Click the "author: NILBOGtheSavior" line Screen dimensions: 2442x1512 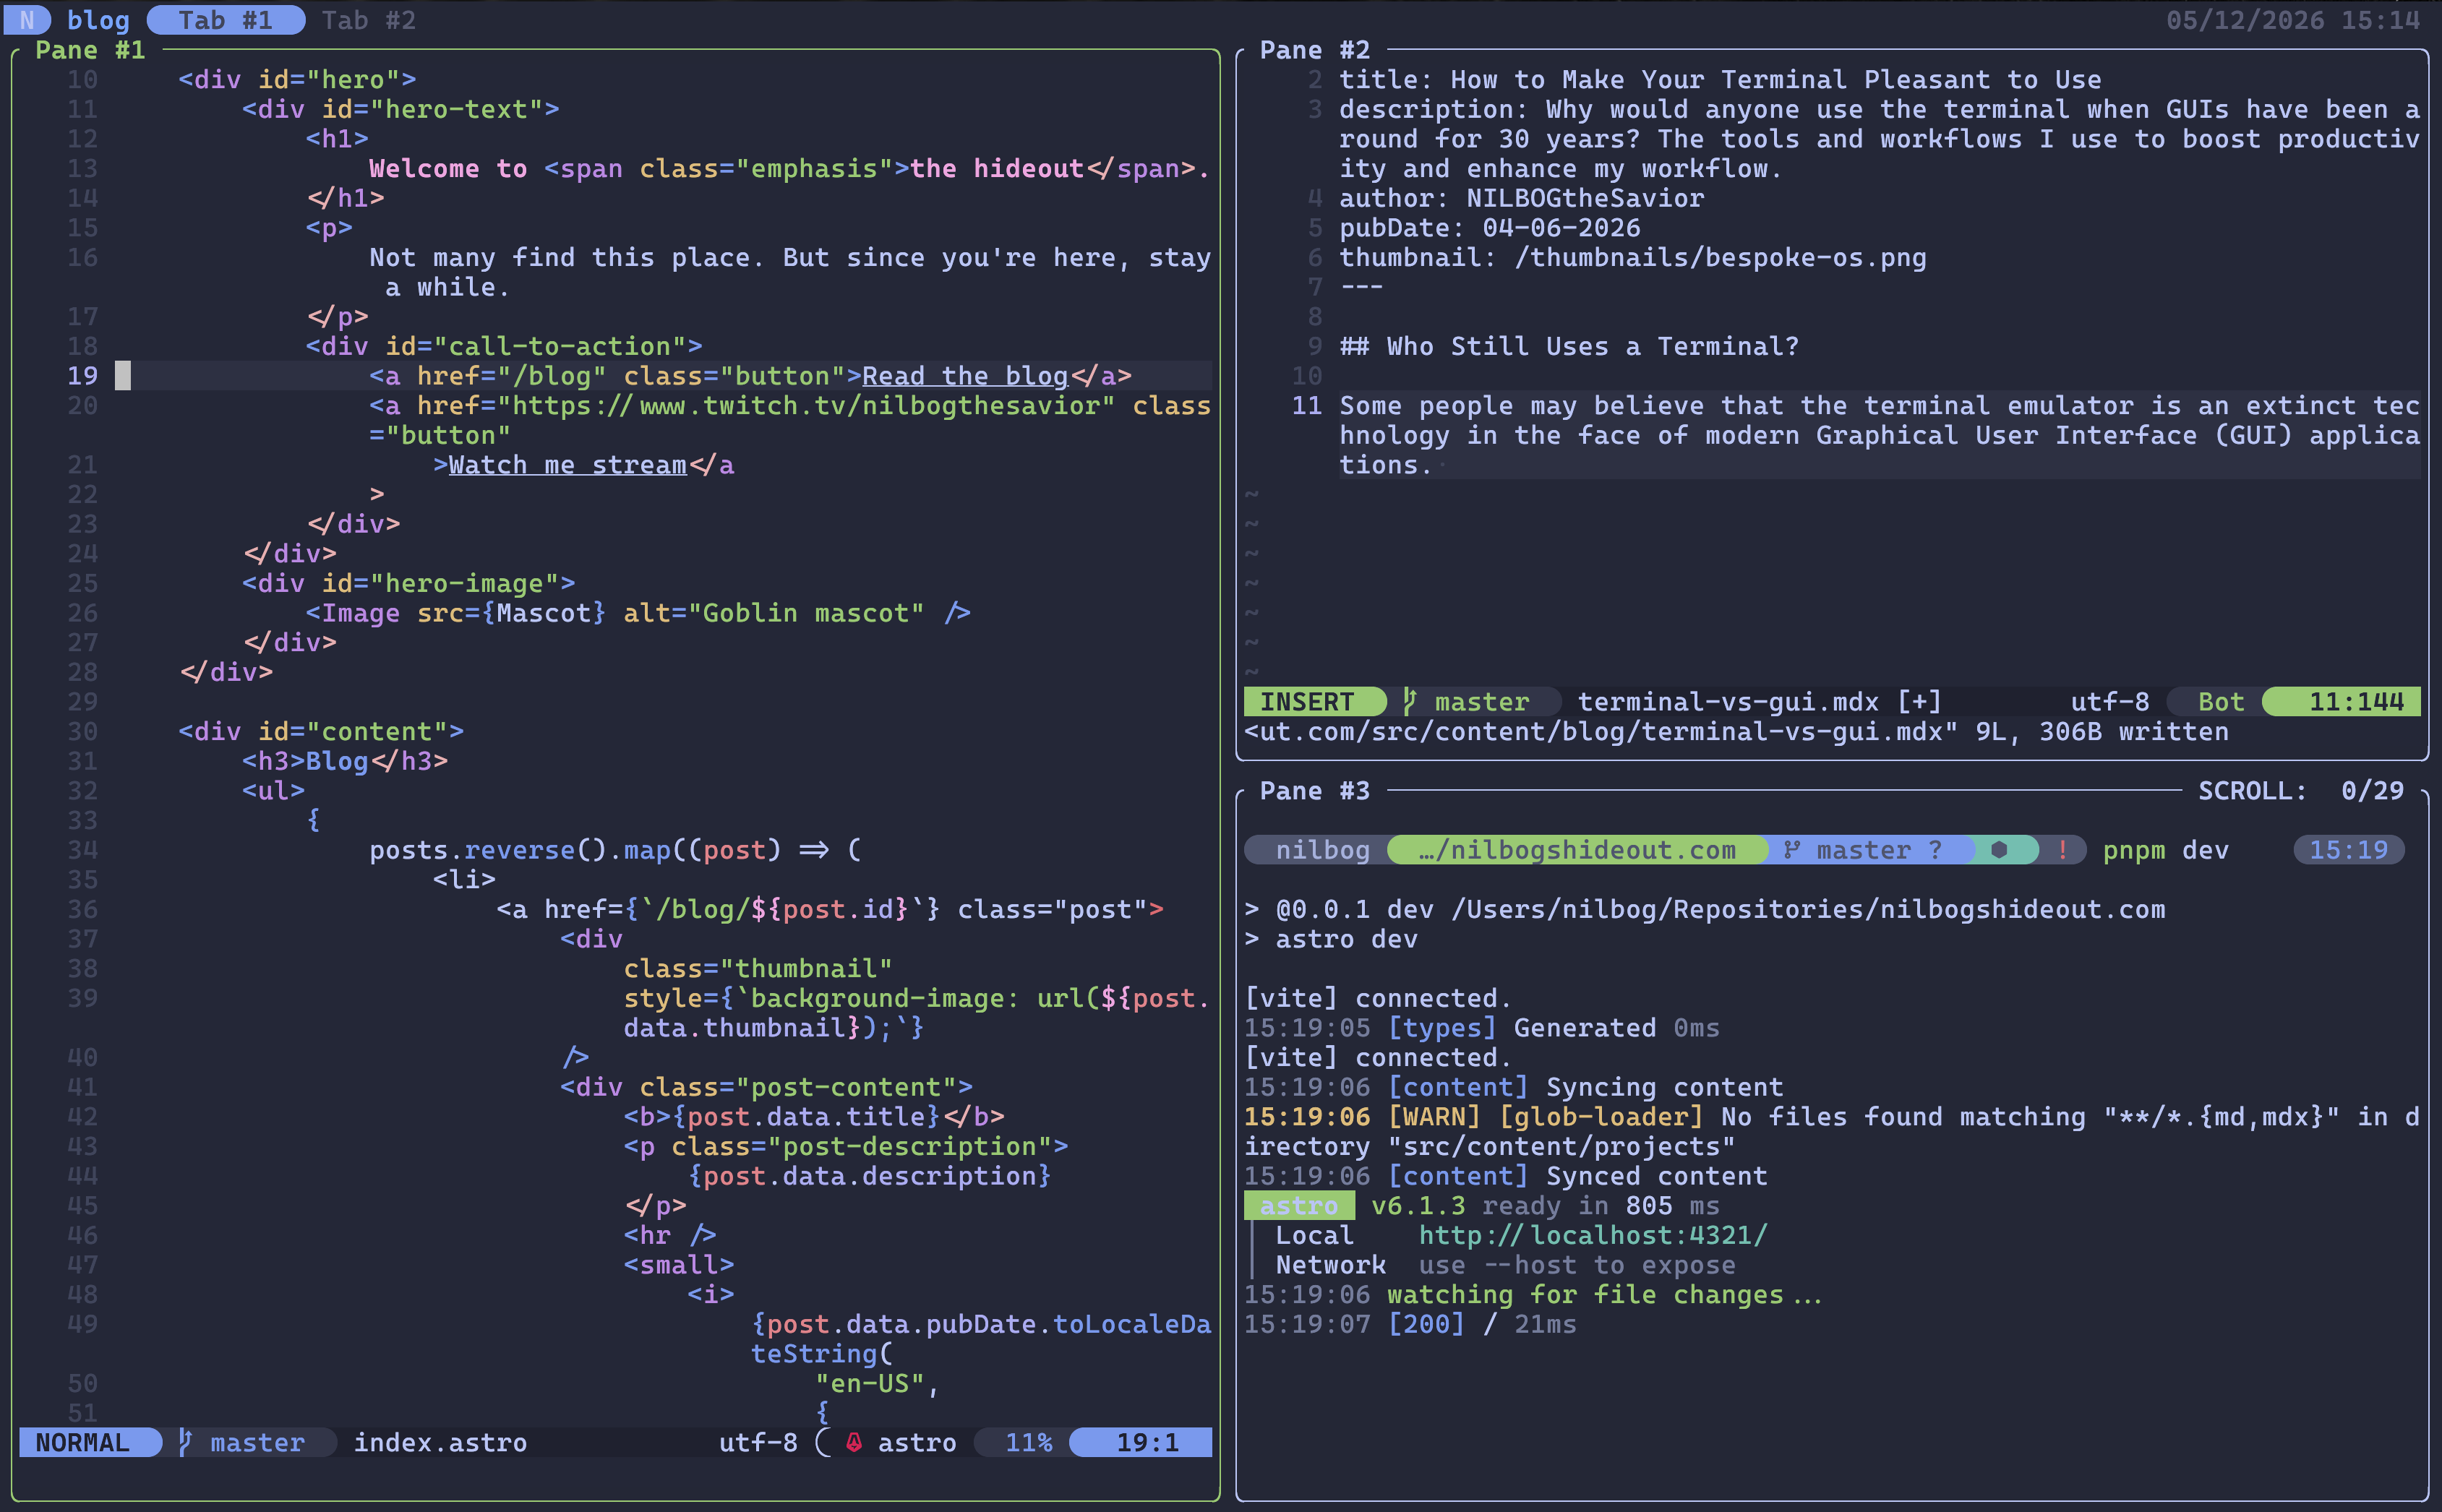pyautogui.click(x=1521, y=198)
